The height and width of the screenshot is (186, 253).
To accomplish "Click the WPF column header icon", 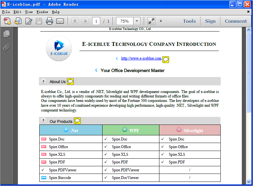I will (125, 130).
